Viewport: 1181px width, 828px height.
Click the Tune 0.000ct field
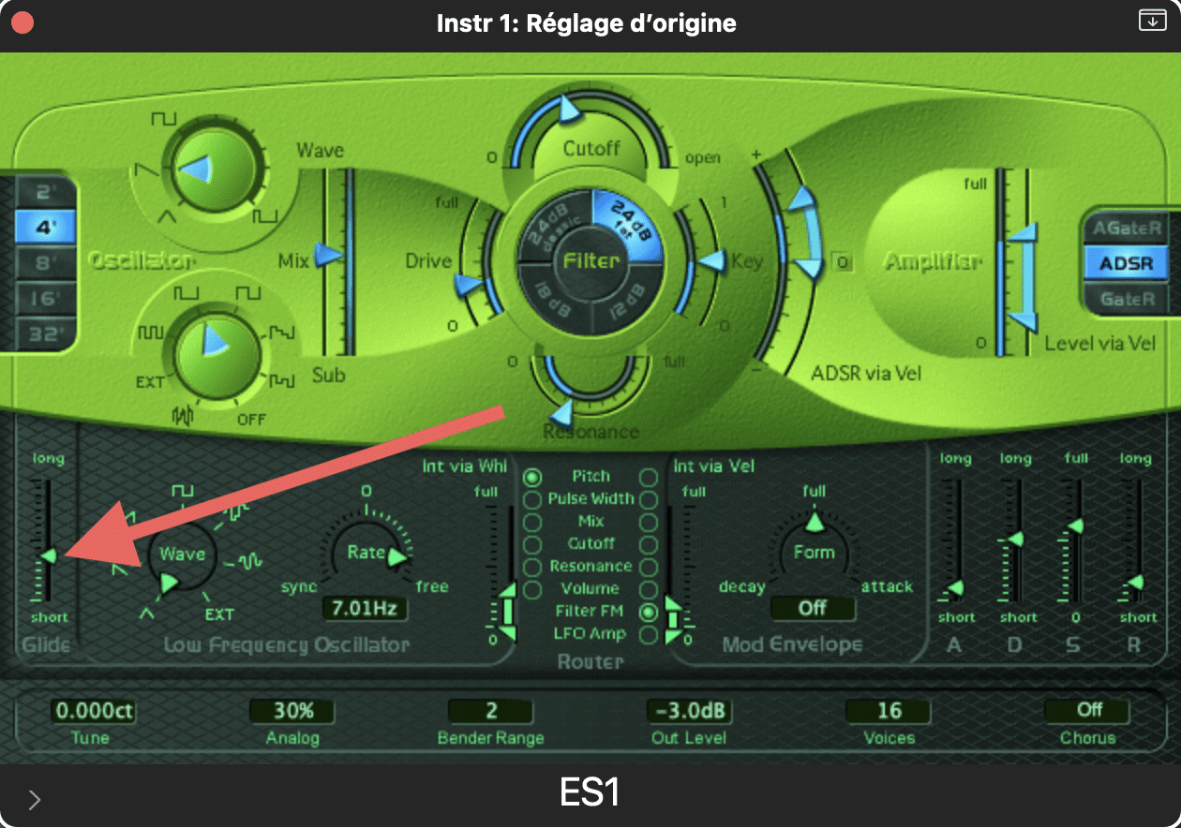pos(92,711)
